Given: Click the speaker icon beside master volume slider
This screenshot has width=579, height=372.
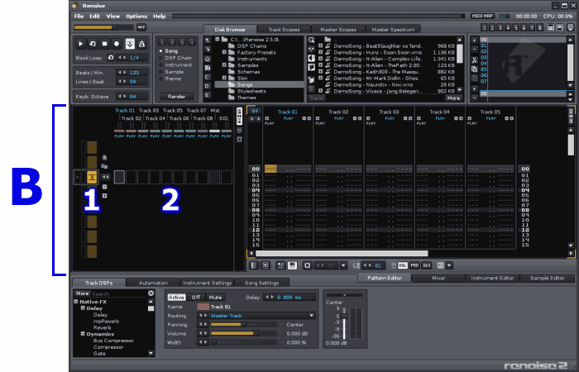Looking at the screenshot, I should pyautogui.click(x=141, y=27).
